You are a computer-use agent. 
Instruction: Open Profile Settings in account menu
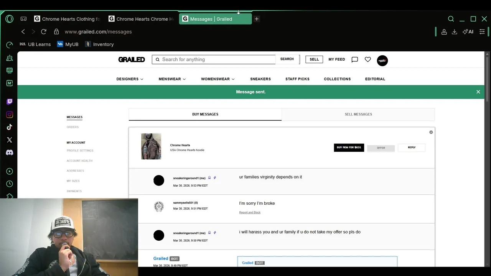coord(80,151)
